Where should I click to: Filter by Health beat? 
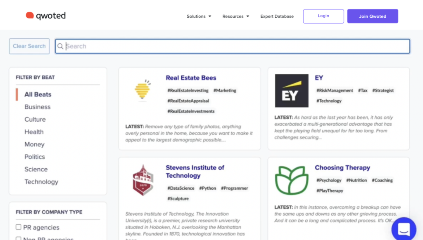point(34,132)
